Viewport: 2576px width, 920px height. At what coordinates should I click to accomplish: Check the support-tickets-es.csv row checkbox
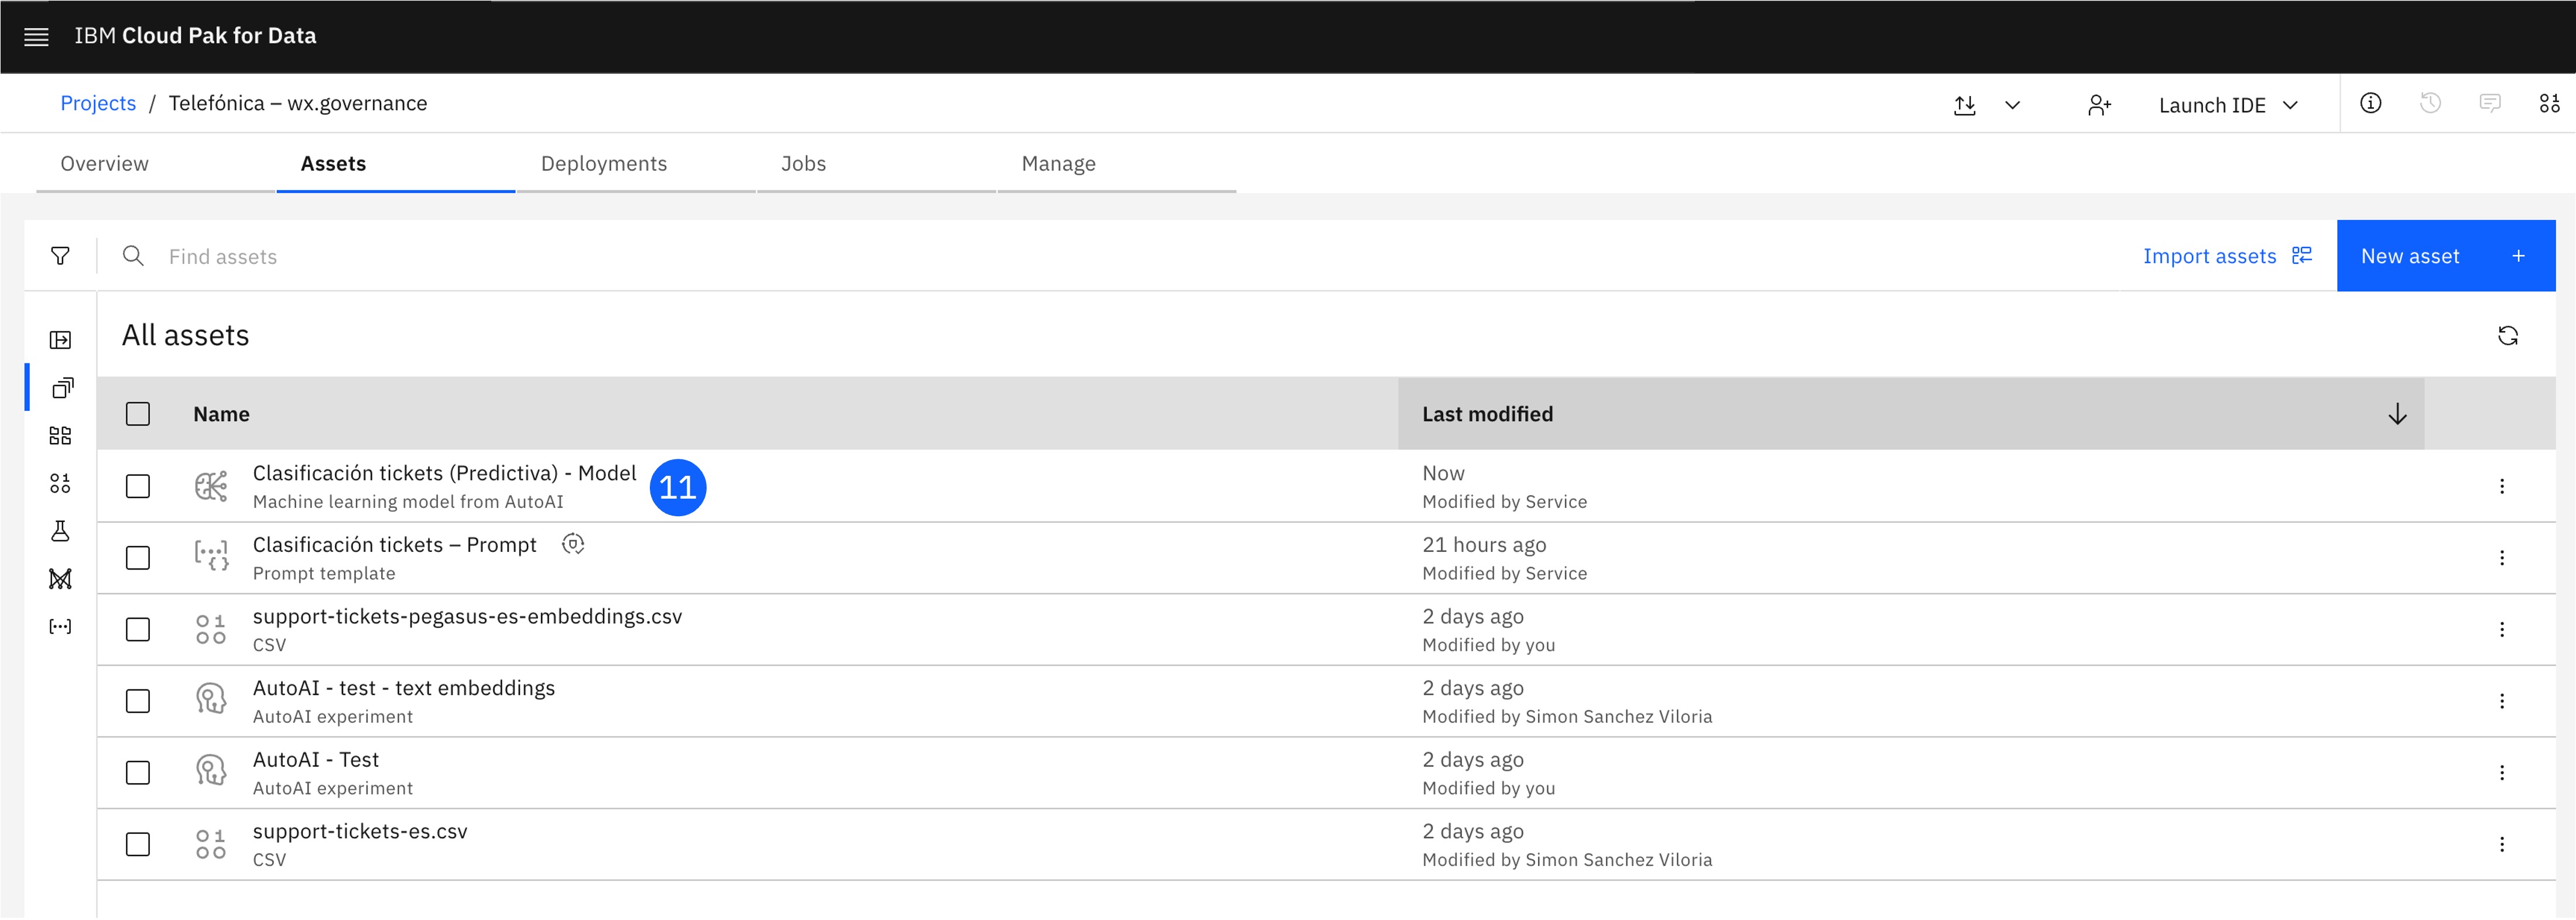(138, 845)
